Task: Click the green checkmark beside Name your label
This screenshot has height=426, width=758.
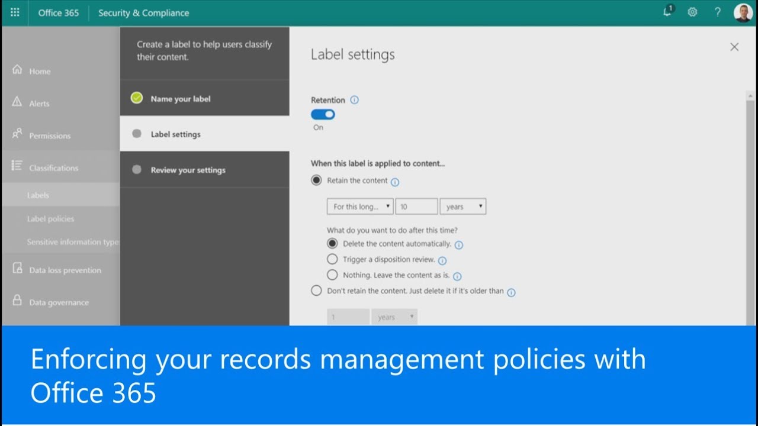Action: [137, 98]
